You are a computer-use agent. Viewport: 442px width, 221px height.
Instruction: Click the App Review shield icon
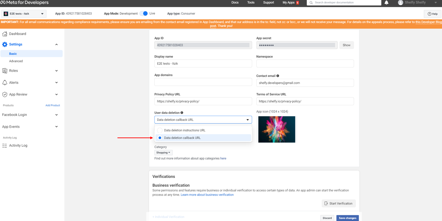pos(5,94)
